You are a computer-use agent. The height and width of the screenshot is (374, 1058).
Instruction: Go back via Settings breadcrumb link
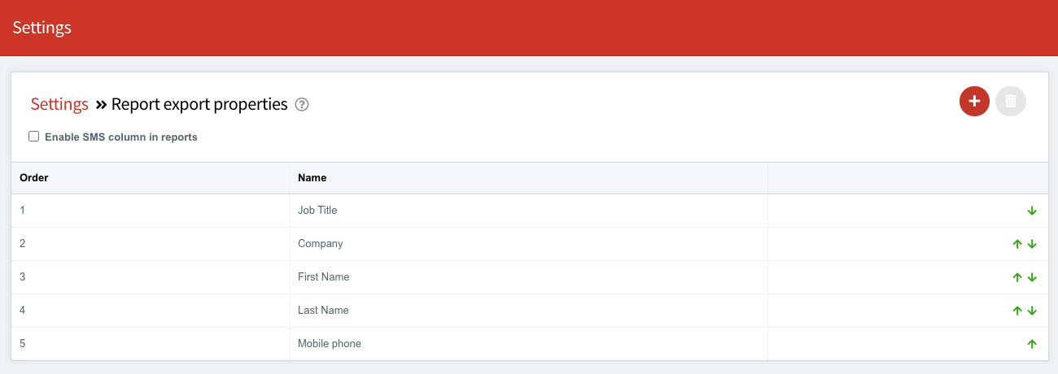click(59, 104)
